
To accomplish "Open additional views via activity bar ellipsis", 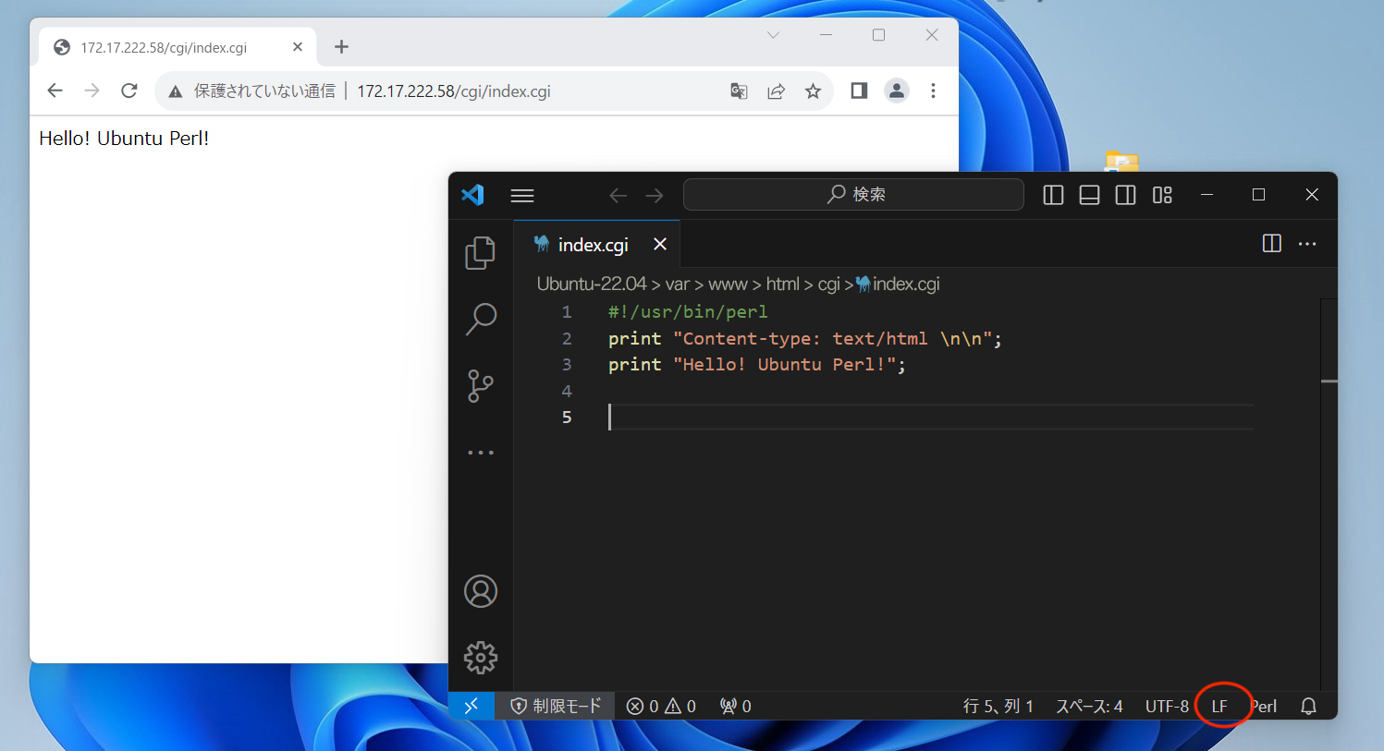I will [x=480, y=452].
